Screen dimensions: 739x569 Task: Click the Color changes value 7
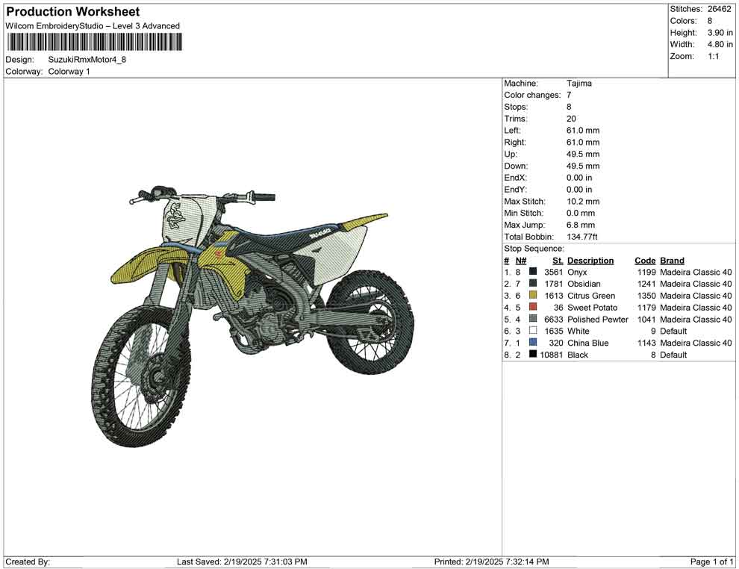coord(569,95)
